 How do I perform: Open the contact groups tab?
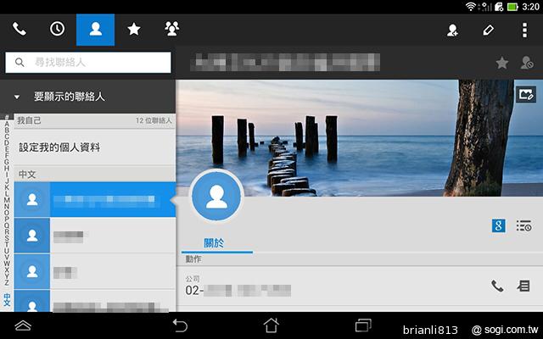pyautogui.click(x=171, y=30)
